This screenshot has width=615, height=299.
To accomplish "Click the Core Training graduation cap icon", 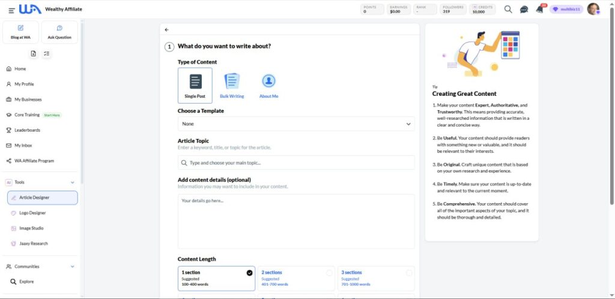I will click(8, 114).
